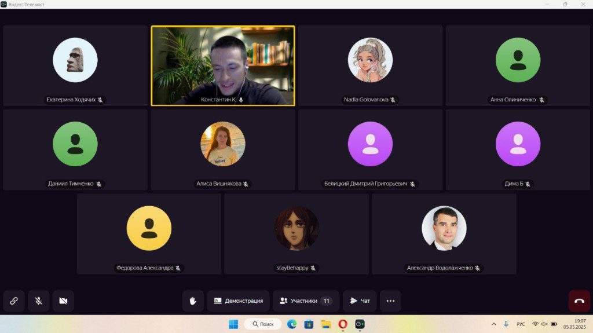
Task: Click the Поиск search box in the taskbar
Action: point(262,324)
